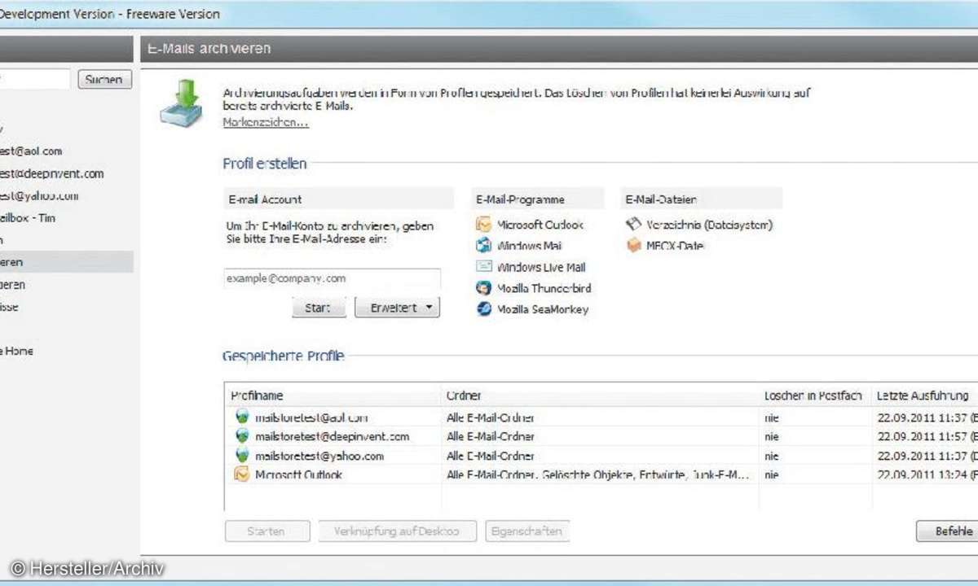Select MBOX-Datei entry
The height and width of the screenshot is (586, 978).
tap(675, 246)
